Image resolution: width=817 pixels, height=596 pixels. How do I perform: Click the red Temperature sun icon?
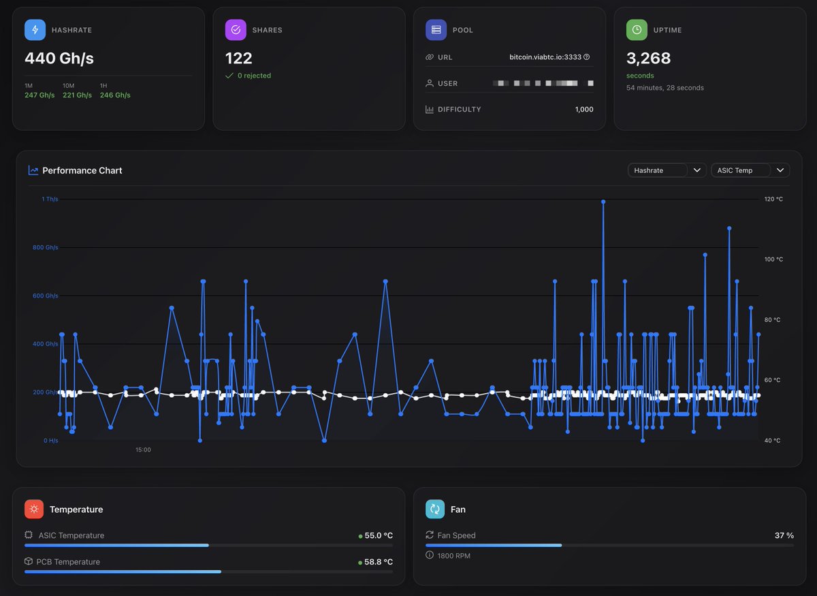(x=34, y=509)
